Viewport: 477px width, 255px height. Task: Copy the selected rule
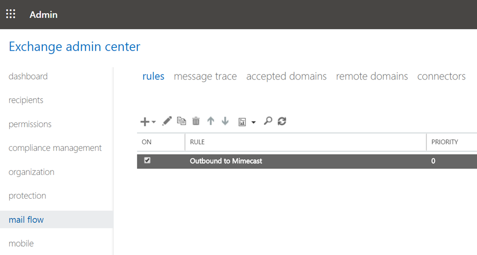coord(181,121)
